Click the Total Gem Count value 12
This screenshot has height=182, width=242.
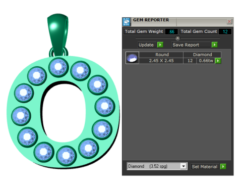coord(225,31)
